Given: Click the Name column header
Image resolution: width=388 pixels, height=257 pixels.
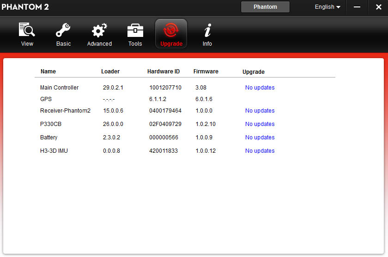Looking at the screenshot, I should click(x=48, y=72).
